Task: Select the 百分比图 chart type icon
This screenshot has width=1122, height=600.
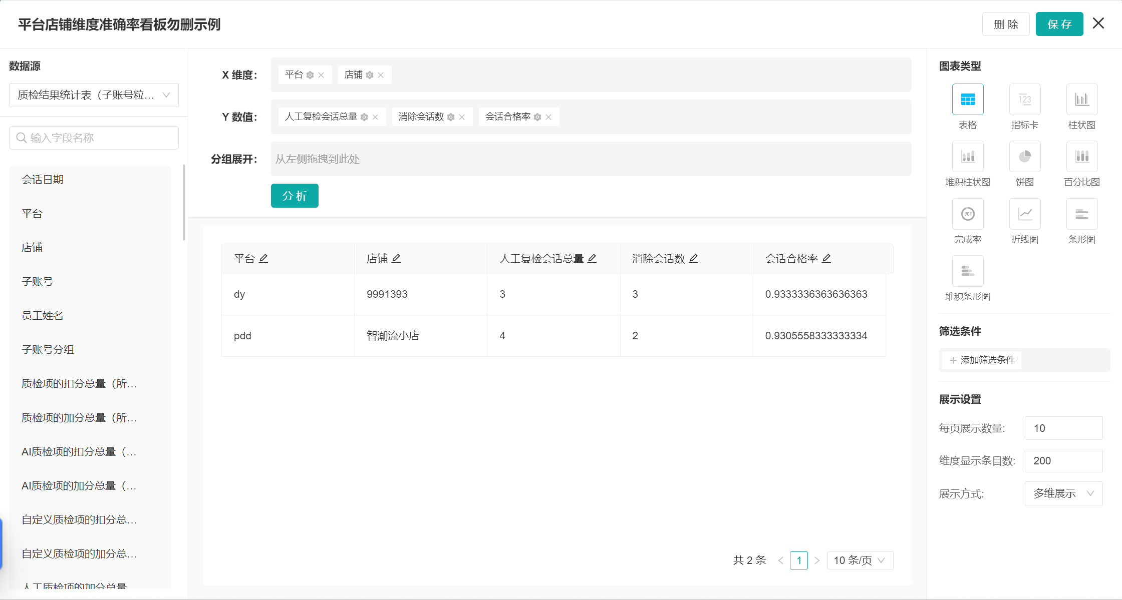Action: pos(1081,157)
